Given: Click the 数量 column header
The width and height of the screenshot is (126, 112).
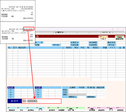Looking at the screenshot, I should pyautogui.click(x=104, y=48).
